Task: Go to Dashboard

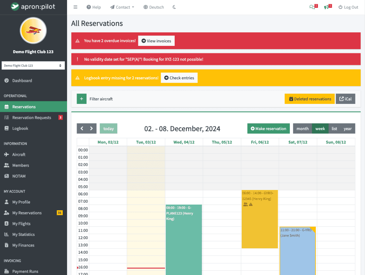Action: 34,81
